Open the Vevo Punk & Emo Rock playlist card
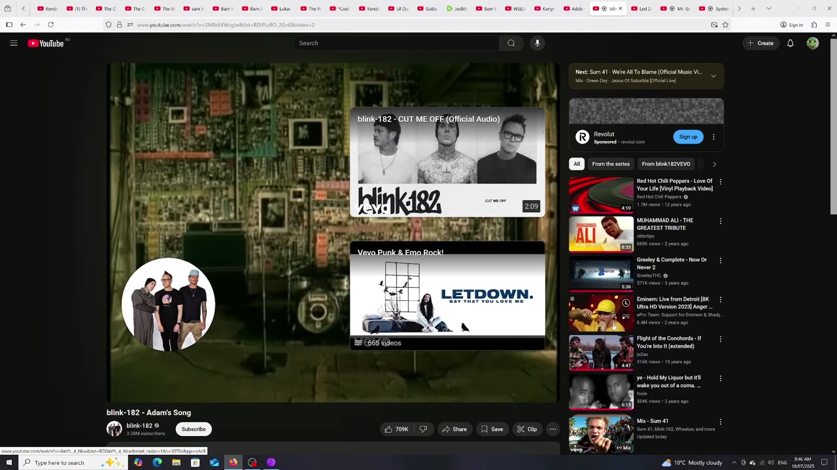Image resolution: width=837 pixels, height=470 pixels. 447,296
